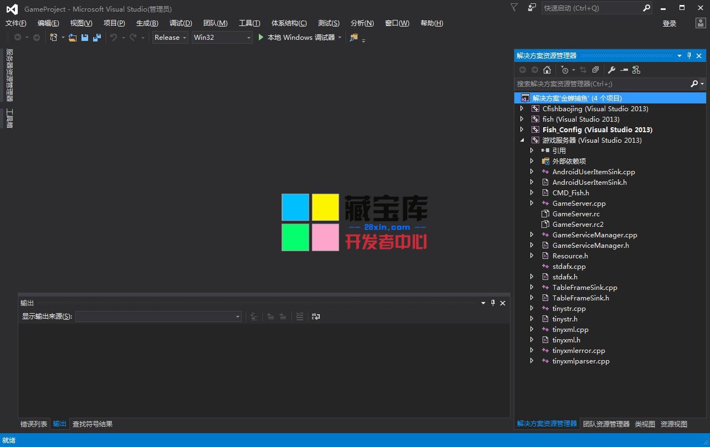Expand the Fish_Config project node

pos(522,129)
